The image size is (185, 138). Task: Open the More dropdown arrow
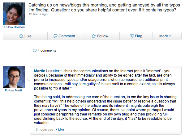tap(170, 36)
